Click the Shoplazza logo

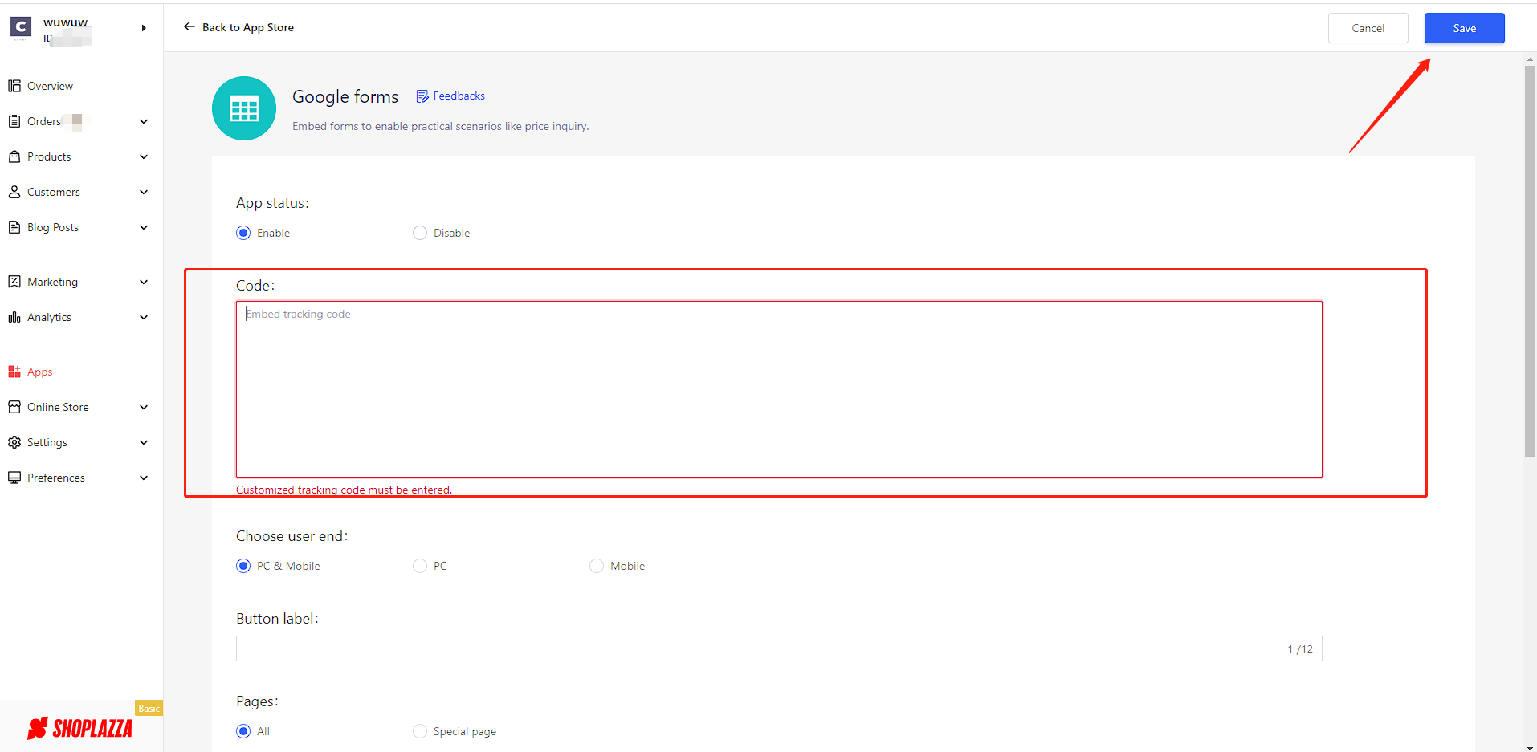tap(79, 728)
